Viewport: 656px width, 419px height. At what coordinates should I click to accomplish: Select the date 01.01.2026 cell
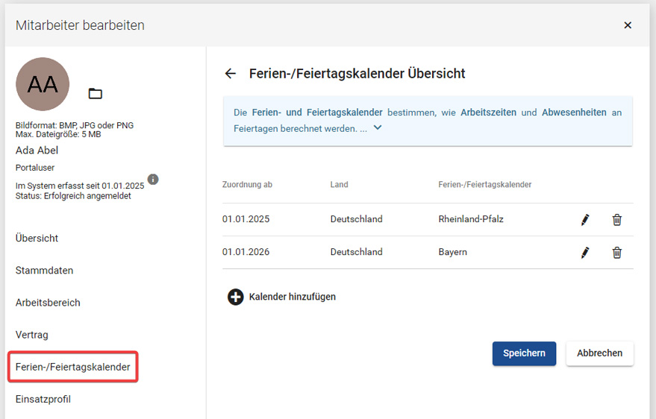[246, 252]
